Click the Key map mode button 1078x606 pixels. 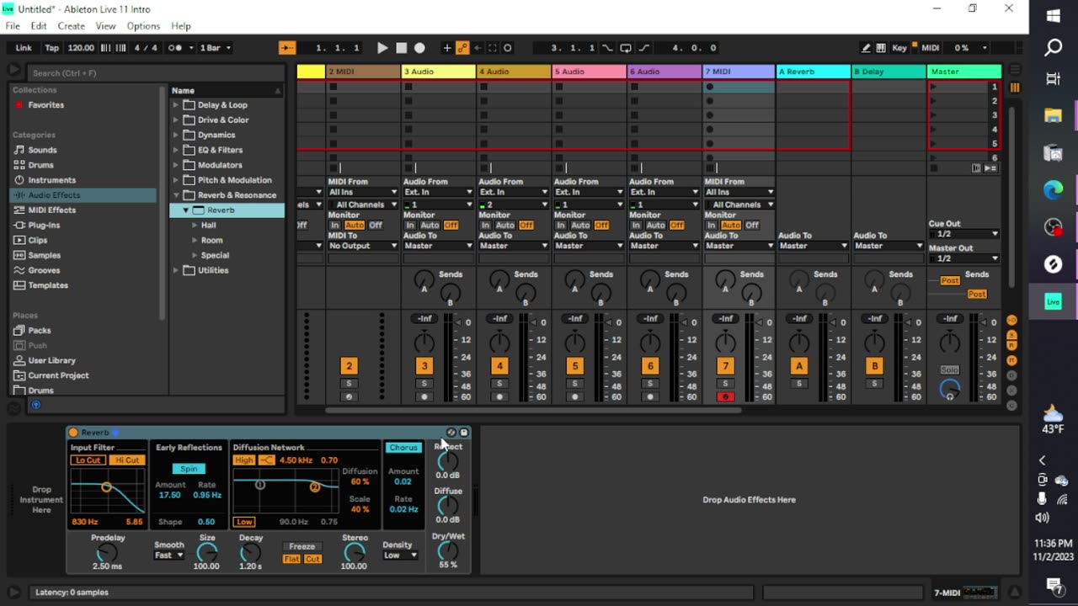pos(899,48)
